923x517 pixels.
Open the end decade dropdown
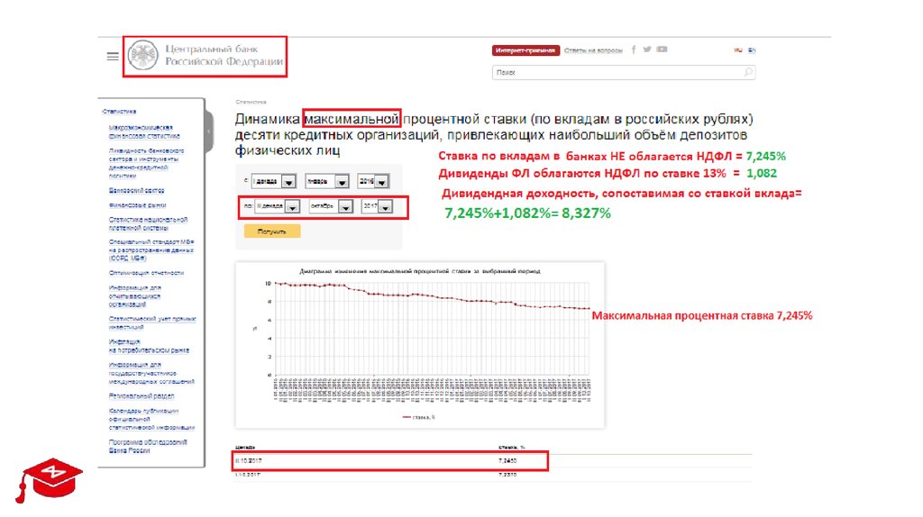pos(278,206)
